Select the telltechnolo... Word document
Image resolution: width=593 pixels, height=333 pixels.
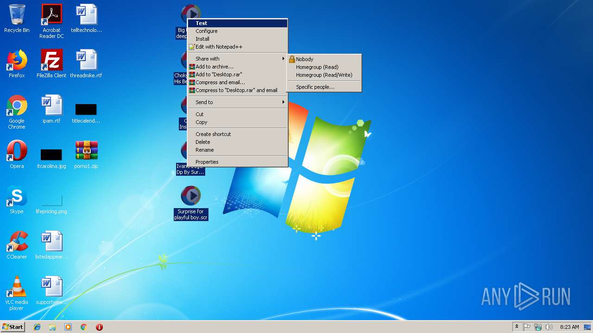click(x=86, y=19)
